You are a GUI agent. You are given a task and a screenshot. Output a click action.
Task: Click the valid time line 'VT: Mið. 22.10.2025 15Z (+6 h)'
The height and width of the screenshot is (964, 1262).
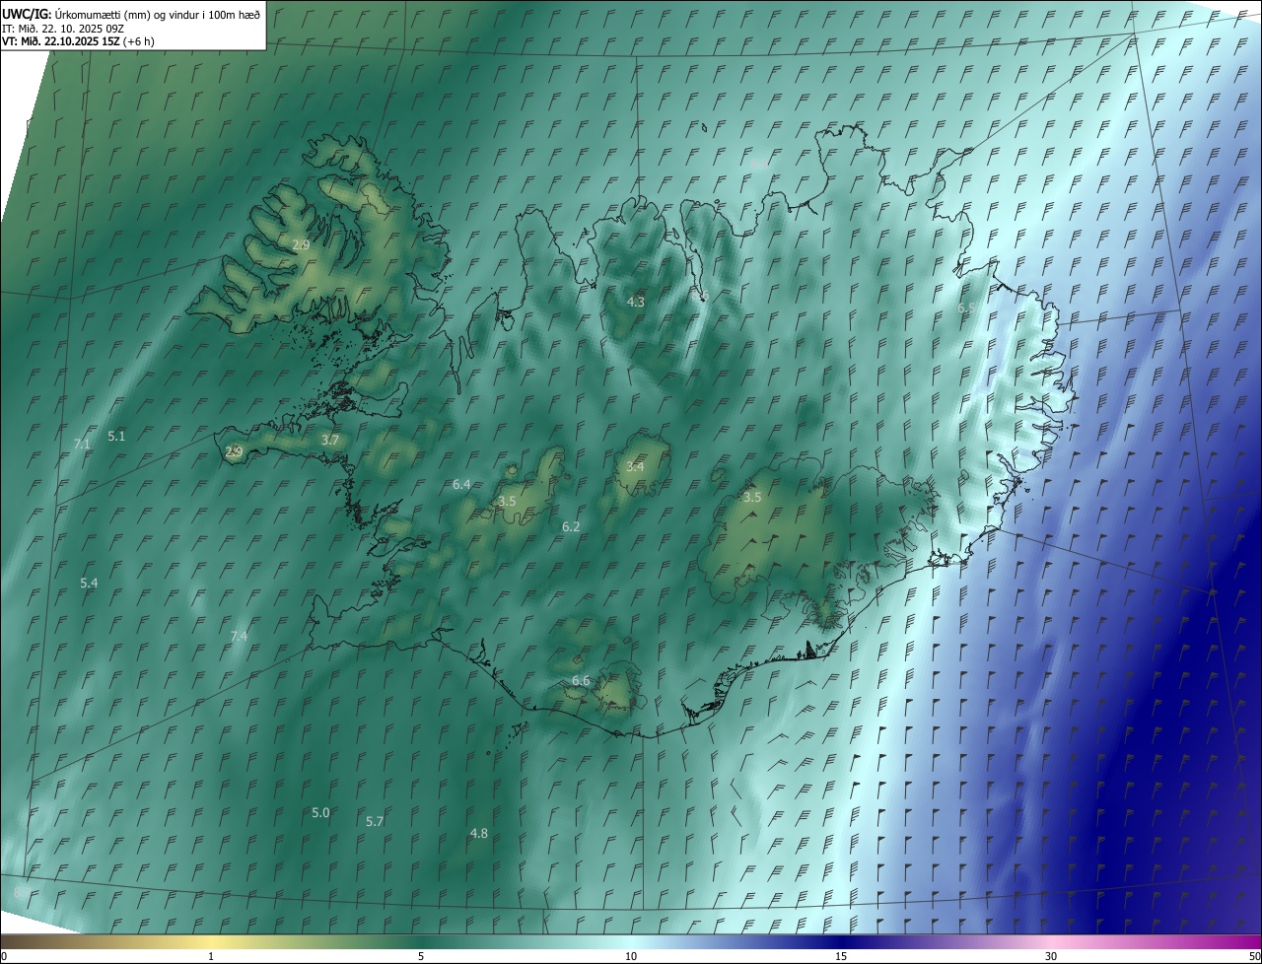pyautogui.click(x=78, y=41)
